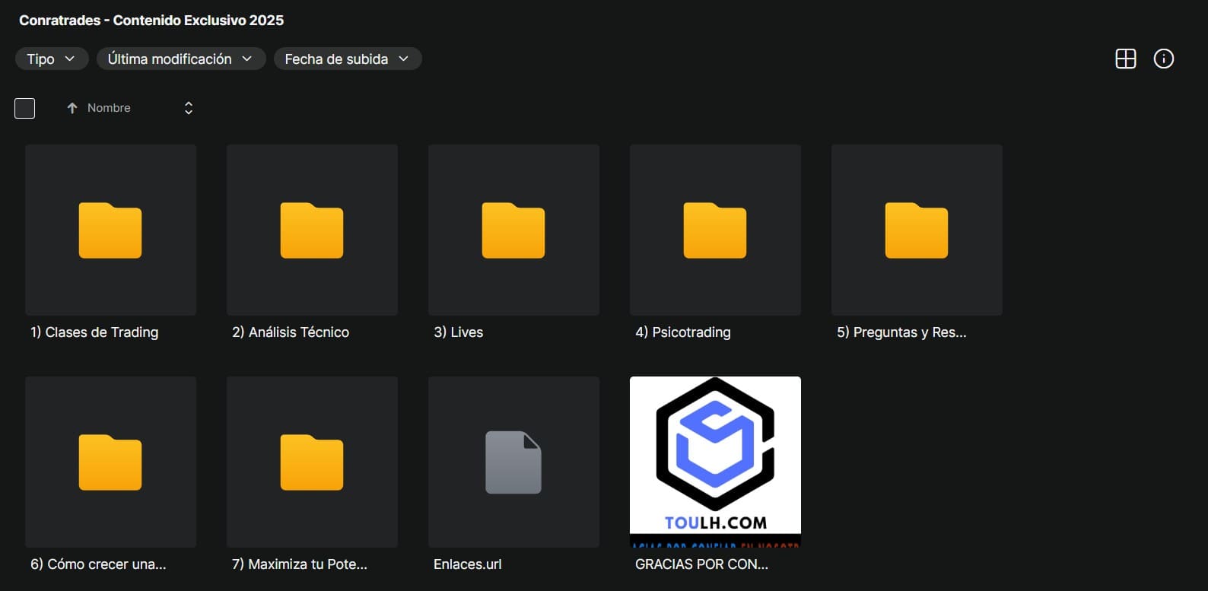Expand the Última modificación filter dropdown
The width and height of the screenshot is (1208, 591).
pyautogui.click(x=180, y=59)
